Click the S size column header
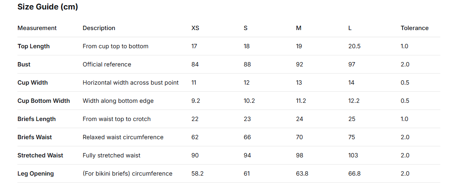Screen dimensions: 453x193 coord(246,28)
